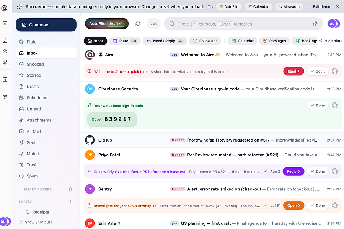The width and height of the screenshot is (344, 229).
Task: Close the demo banner with X
Action: click(x=337, y=7)
